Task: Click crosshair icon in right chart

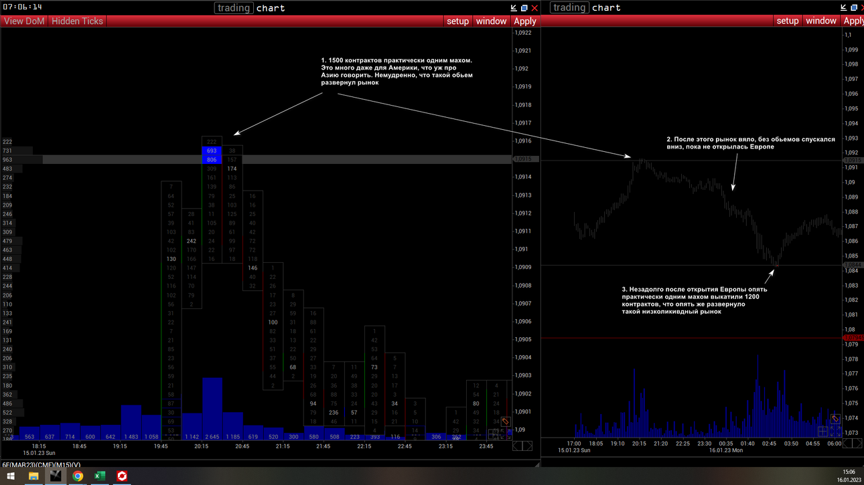Action: 824,431
